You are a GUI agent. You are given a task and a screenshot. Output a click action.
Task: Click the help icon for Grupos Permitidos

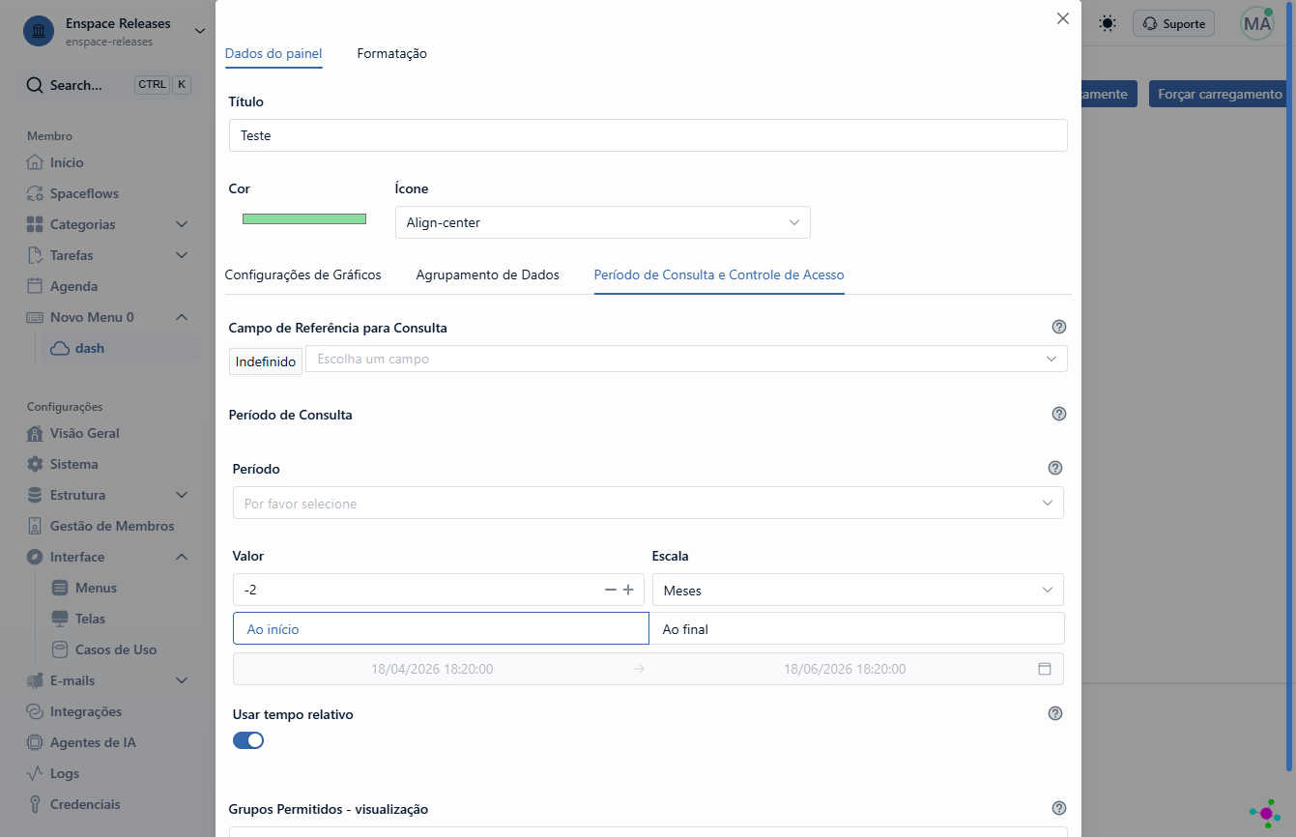(x=1059, y=808)
